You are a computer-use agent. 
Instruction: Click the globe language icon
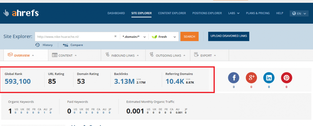pyautogui.click(x=294, y=13)
